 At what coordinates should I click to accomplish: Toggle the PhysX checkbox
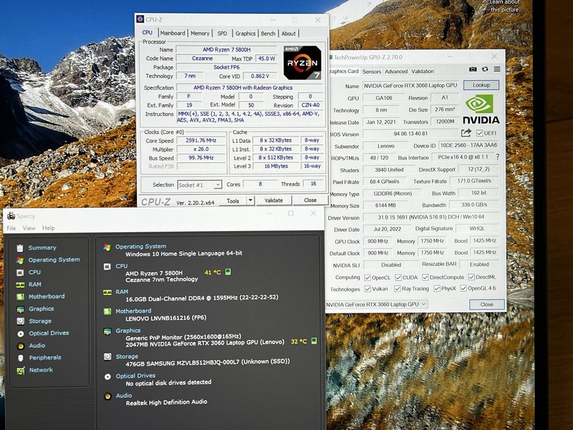point(437,289)
